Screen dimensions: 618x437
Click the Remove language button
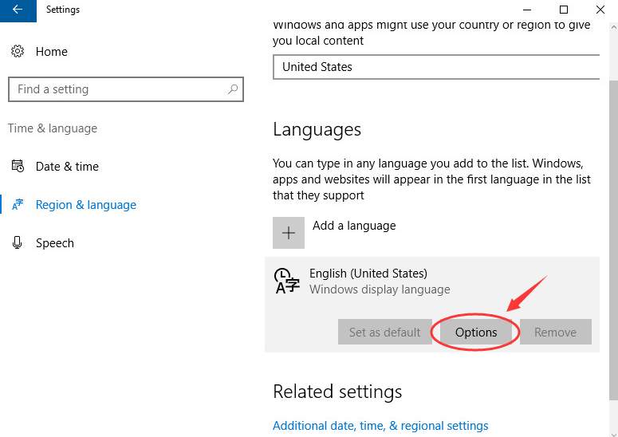555,332
